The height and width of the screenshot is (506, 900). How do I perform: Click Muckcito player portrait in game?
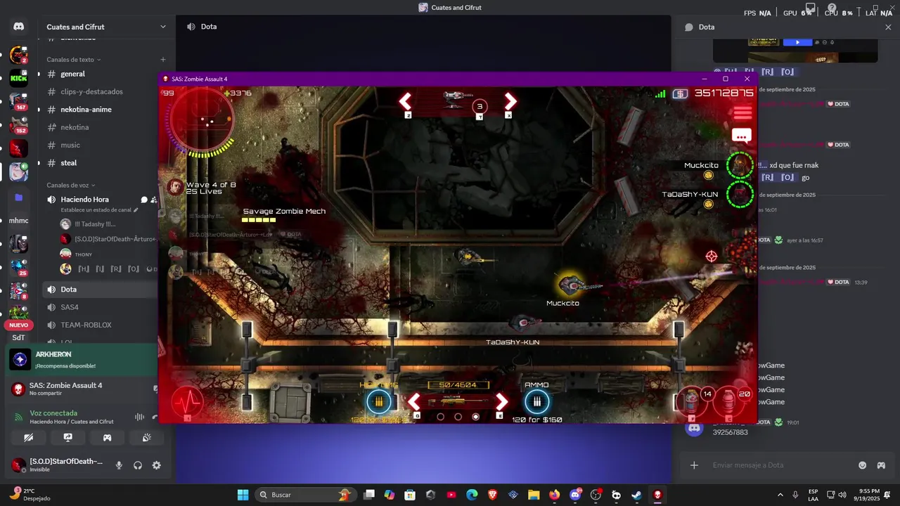pyautogui.click(x=739, y=165)
